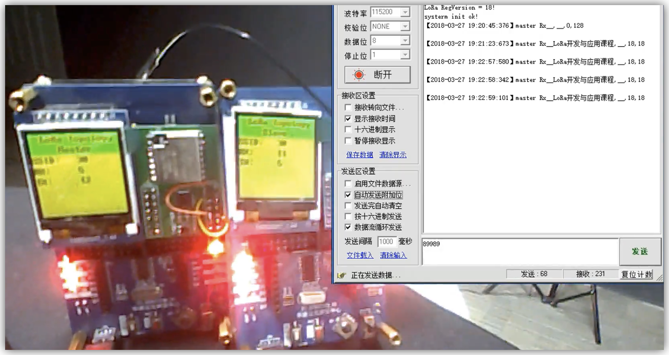The width and height of the screenshot is (669, 355).
Task: Toggle 十六进制显示 checkbox
Action: [348, 130]
